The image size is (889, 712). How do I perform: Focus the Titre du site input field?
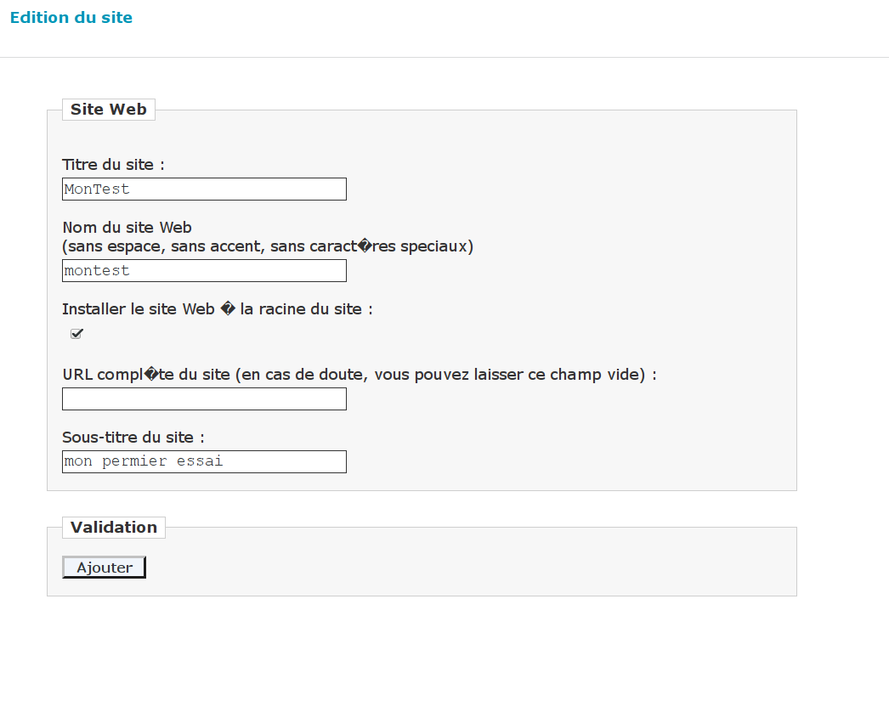204,189
